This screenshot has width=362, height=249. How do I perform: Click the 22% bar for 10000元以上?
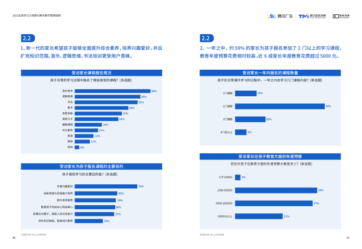(x=259, y=216)
